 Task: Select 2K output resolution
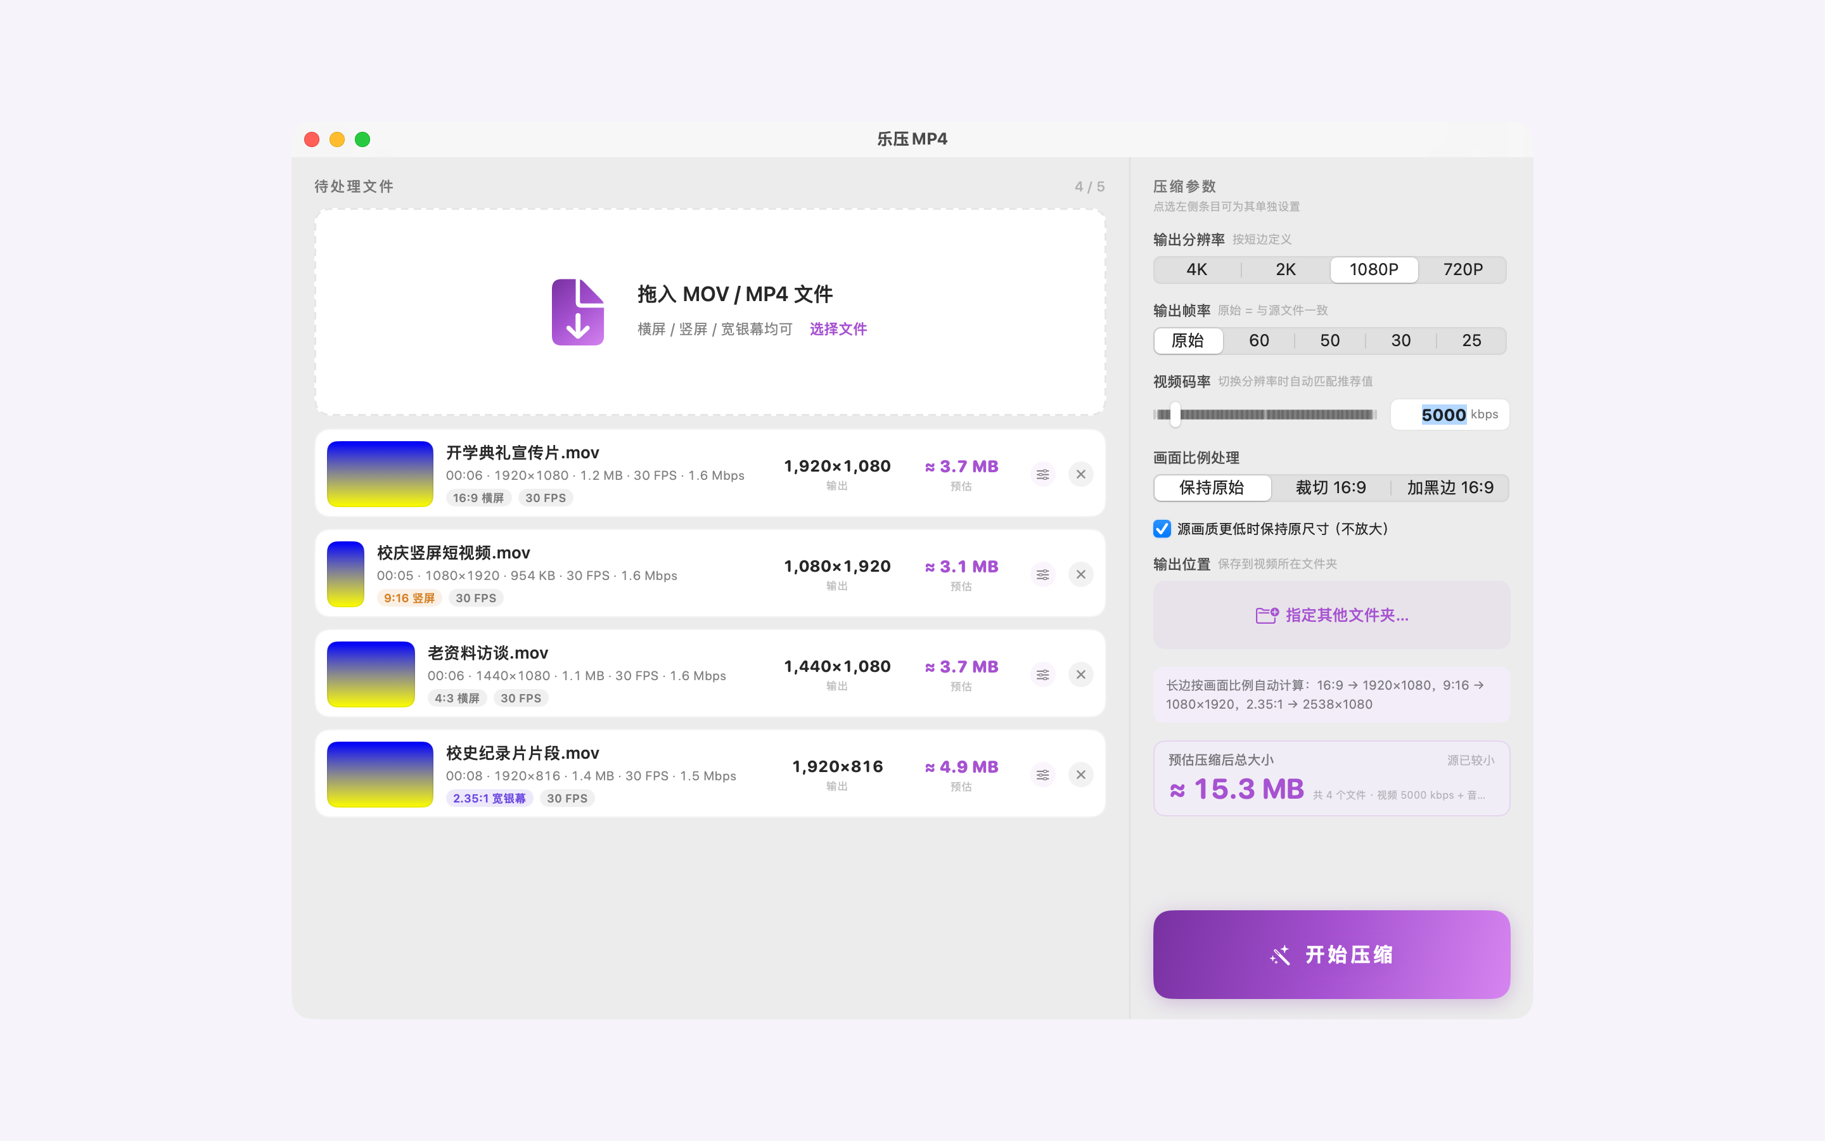tap(1286, 269)
